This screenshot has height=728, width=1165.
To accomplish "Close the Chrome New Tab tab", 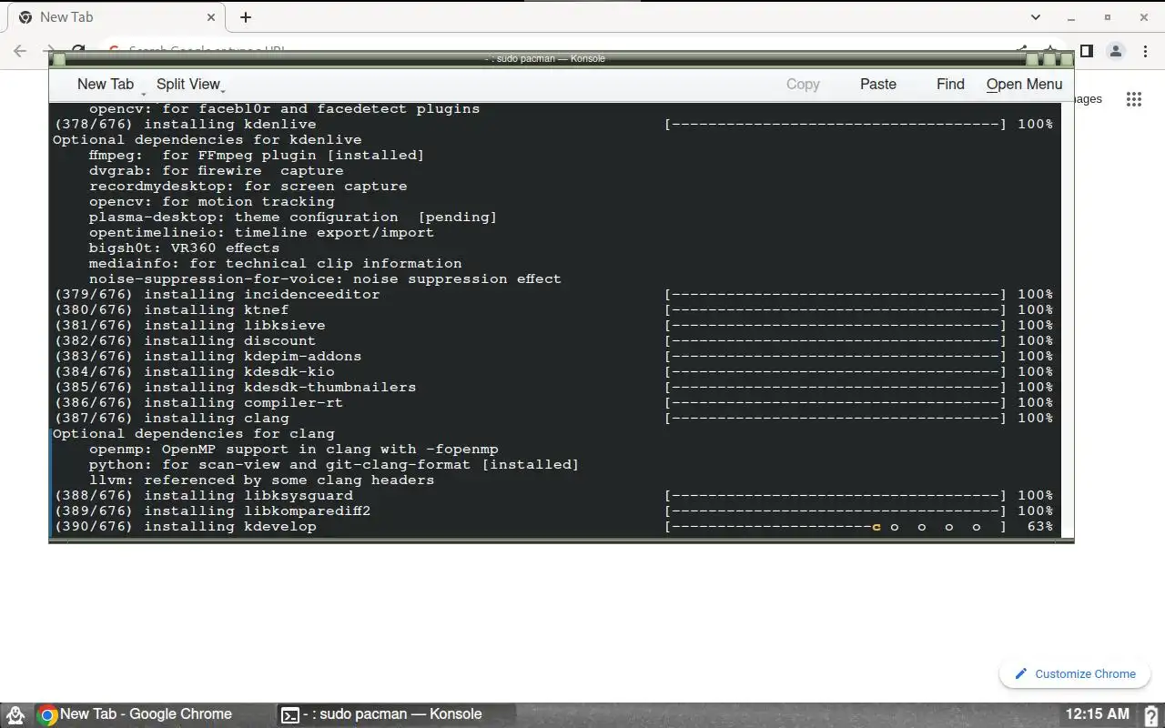I will (211, 17).
